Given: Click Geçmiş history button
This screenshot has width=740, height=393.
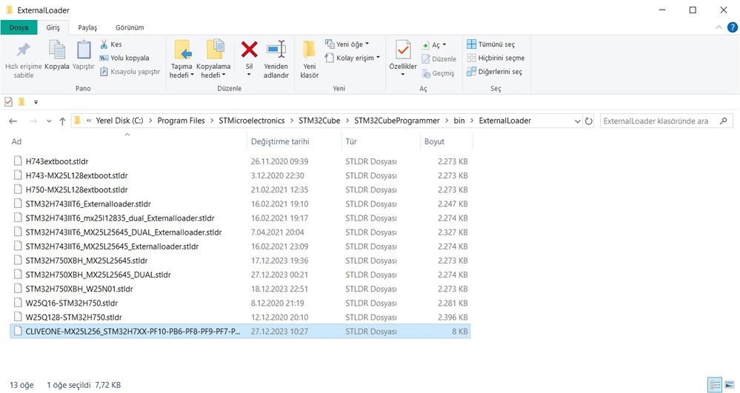Looking at the screenshot, I should coord(438,73).
